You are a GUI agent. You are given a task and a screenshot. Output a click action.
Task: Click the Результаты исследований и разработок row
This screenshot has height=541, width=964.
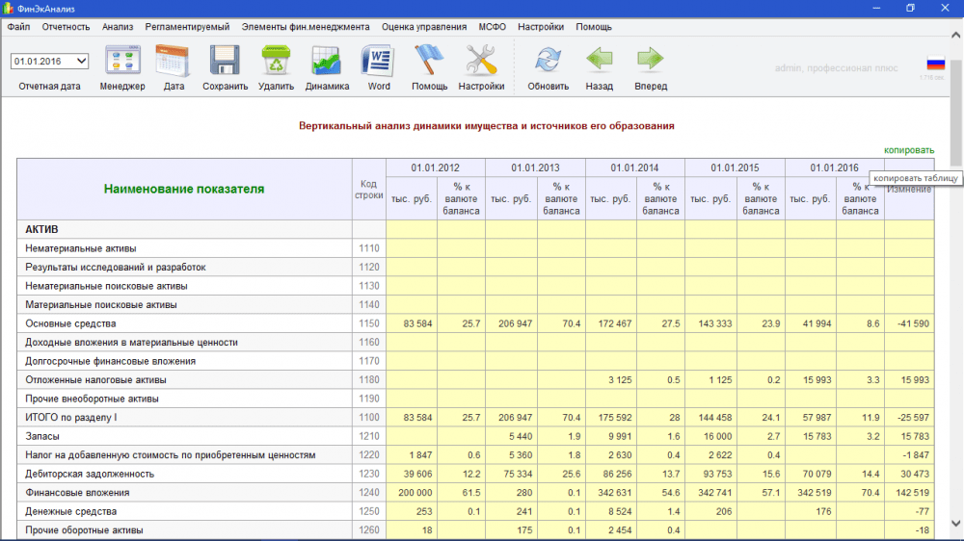tap(116, 267)
